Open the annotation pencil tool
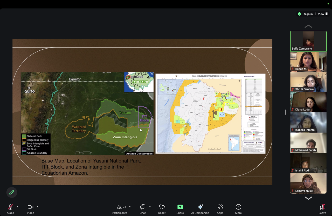The image size is (332, 216). 12,192
